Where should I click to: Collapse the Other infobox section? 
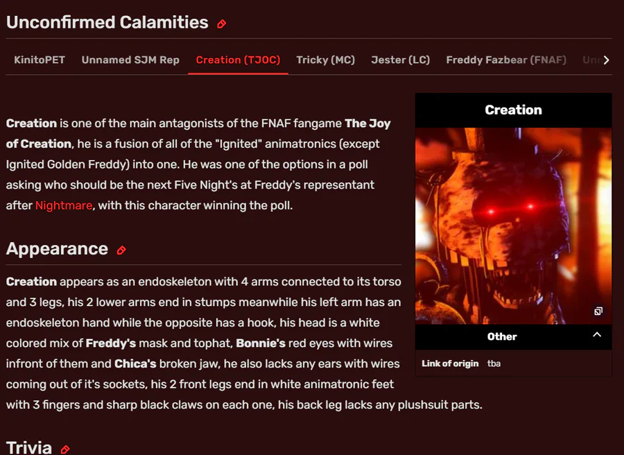tap(597, 335)
